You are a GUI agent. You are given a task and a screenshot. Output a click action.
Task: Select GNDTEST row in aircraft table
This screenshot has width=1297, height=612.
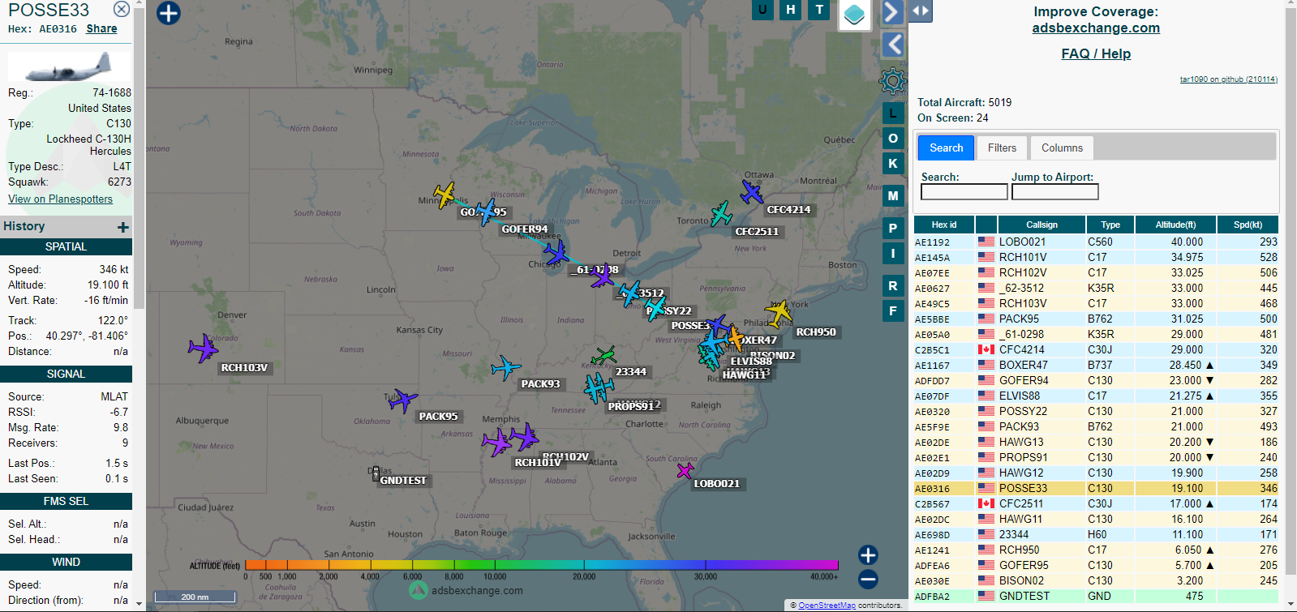1096,596
